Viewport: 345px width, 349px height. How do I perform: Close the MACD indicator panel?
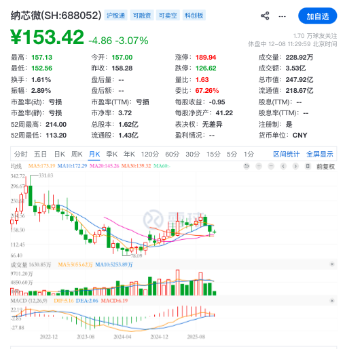click(x=332, y=301)
